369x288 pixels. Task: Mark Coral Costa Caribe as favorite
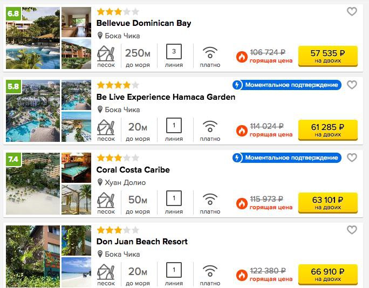pyautogui.click(x=352, y=157)
